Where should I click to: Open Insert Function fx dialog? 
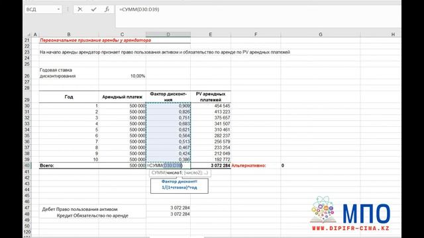(x=107, y=9)
